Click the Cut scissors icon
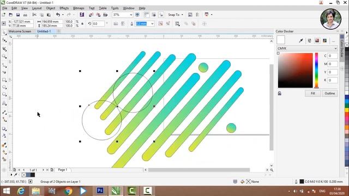This screenshot has width=349, height=196. 34,15
